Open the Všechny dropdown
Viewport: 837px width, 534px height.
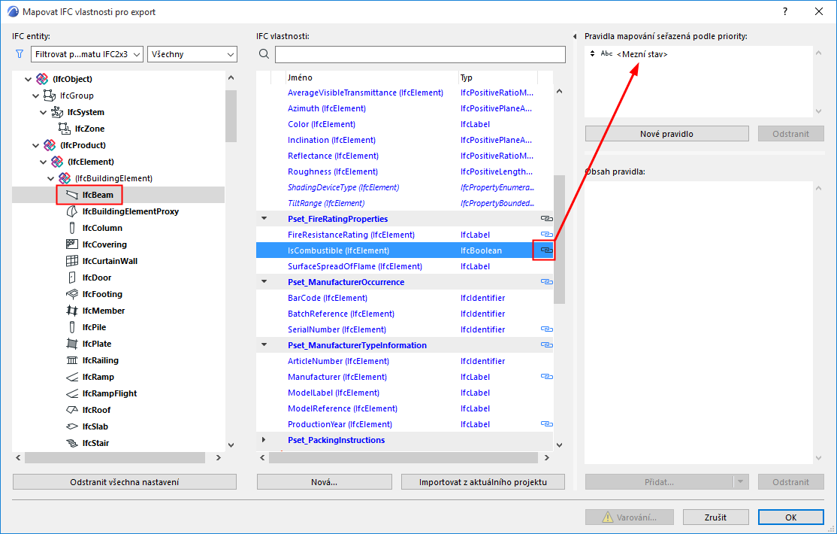(192, 54)
